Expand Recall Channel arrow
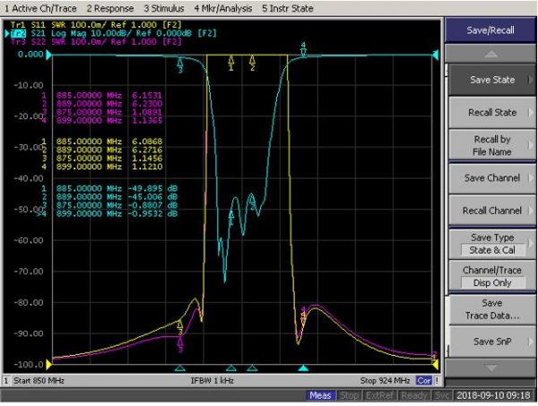Screen dimensions: 538x406 pyautogui.click(x=531, y=211)
